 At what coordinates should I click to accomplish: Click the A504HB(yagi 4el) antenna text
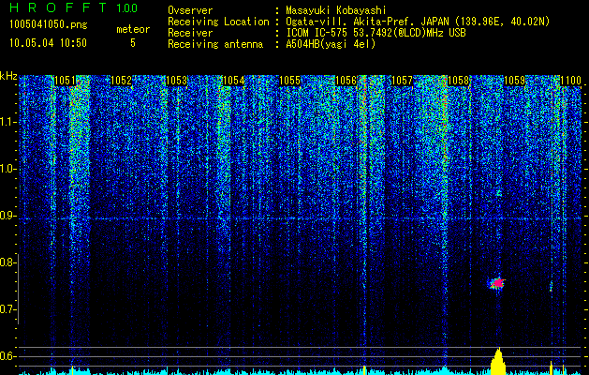pyautogui.click(x=331, y=44)
